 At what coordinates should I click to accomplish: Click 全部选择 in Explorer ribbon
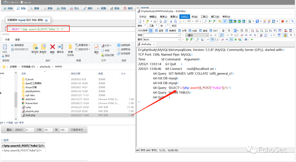pos(124,45)
